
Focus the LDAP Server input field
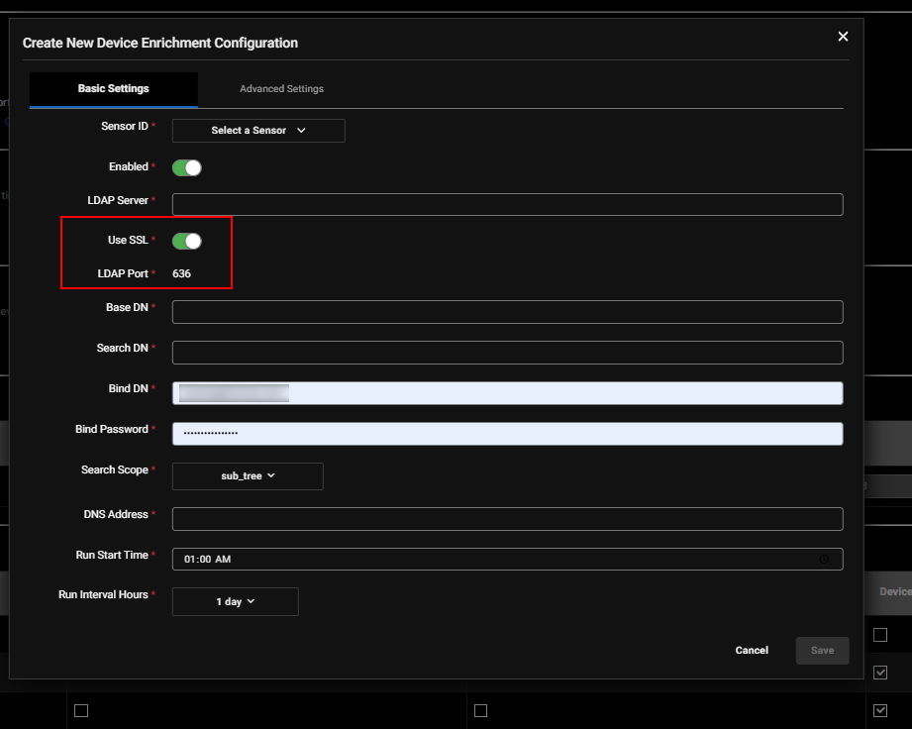(x=507, y=205)
